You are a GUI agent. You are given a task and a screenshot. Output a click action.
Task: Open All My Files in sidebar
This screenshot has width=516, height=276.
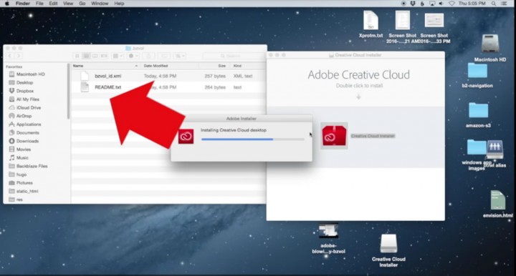coord(28,99)
